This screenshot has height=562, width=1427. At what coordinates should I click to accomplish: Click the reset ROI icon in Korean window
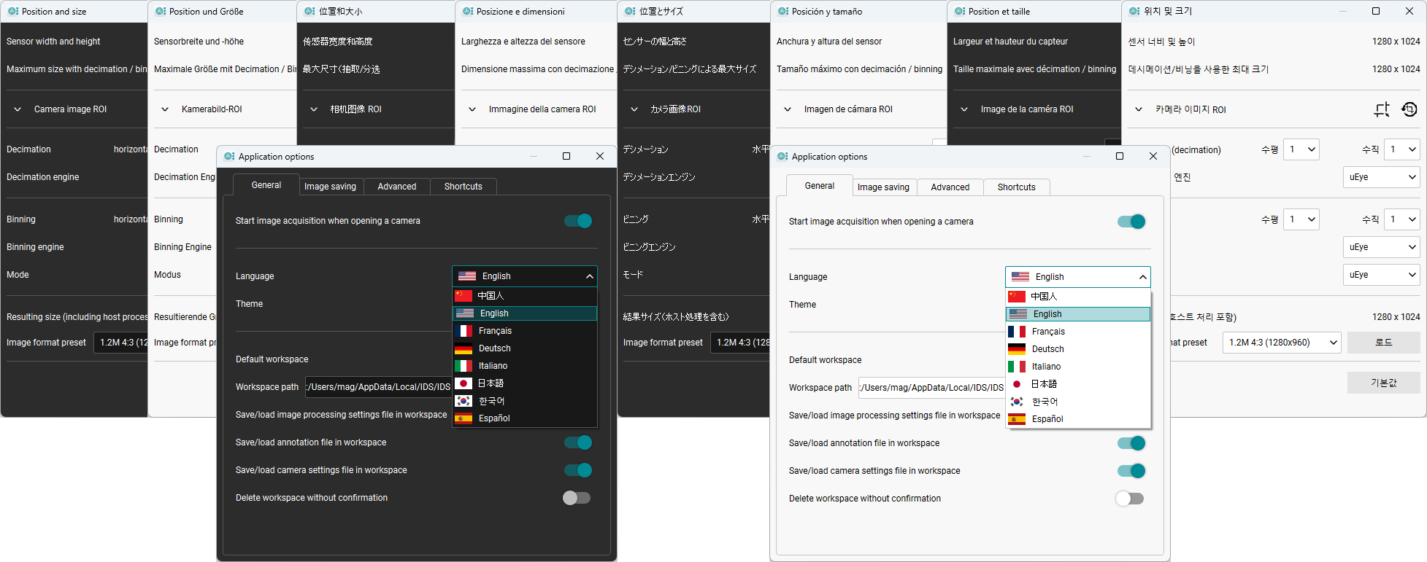click(1409, 109)
